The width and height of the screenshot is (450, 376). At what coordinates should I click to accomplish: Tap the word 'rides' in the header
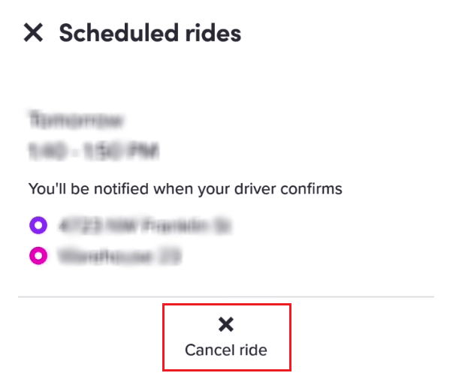[x=213, y=33]
